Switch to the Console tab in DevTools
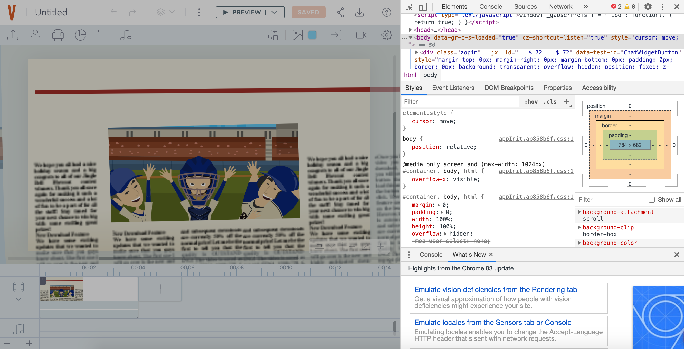 tap(490, 6)
